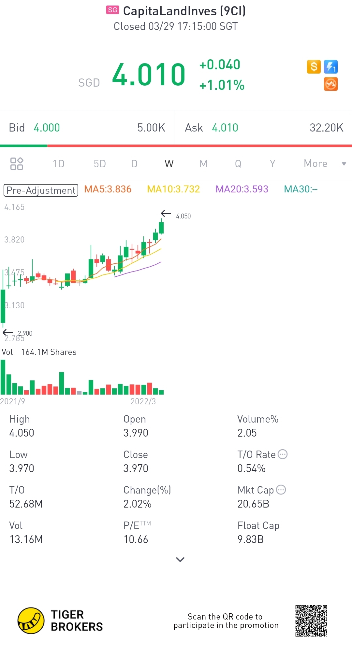Tap the ask volume 32.20K
The height and width of the screenshot is (670, 352).
point(326,128)
